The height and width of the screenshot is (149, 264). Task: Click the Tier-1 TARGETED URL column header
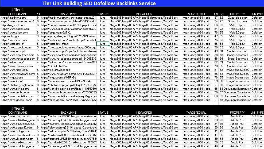(196, 14)
